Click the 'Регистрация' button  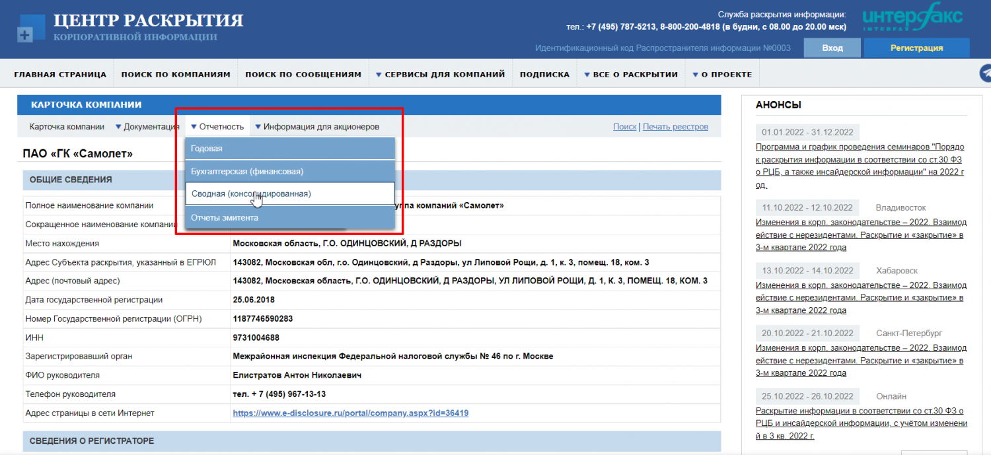tap(916, 48)
